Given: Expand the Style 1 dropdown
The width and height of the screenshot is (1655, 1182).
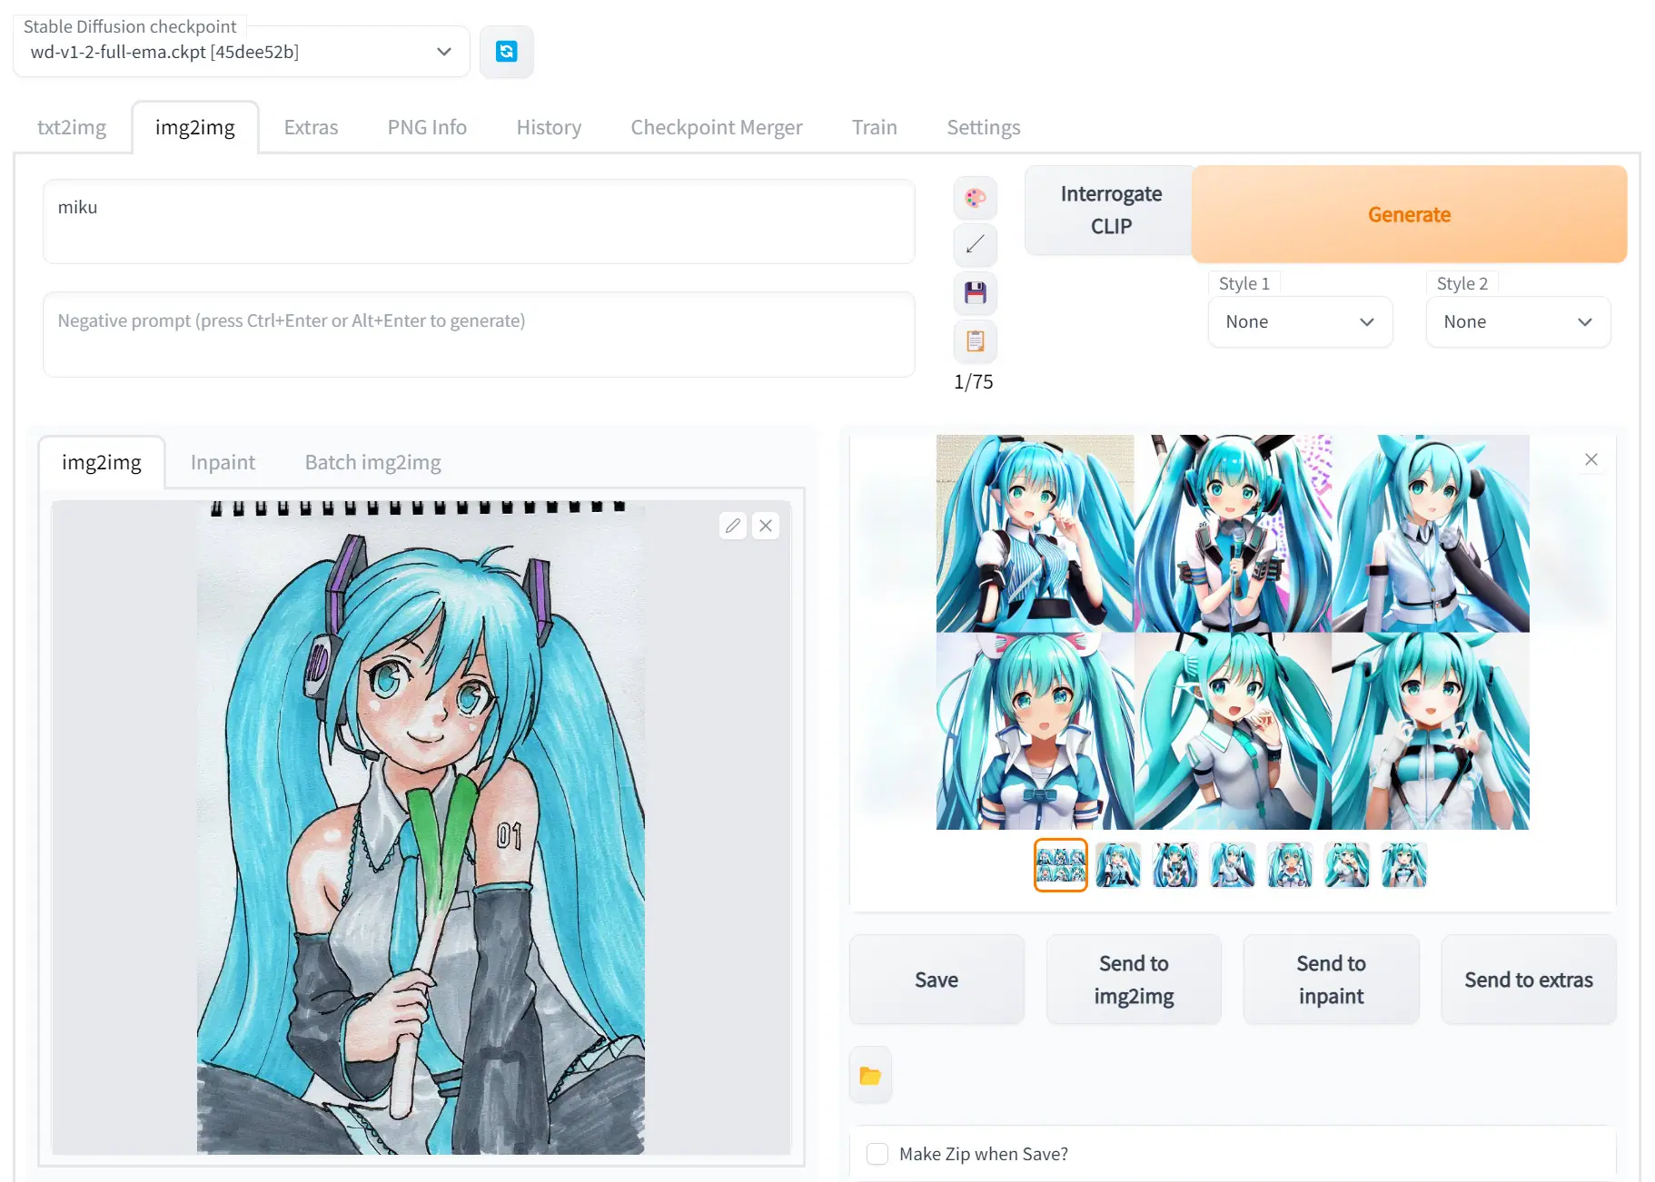Looking at the screenshot, I should click(x=1299, y=321).
